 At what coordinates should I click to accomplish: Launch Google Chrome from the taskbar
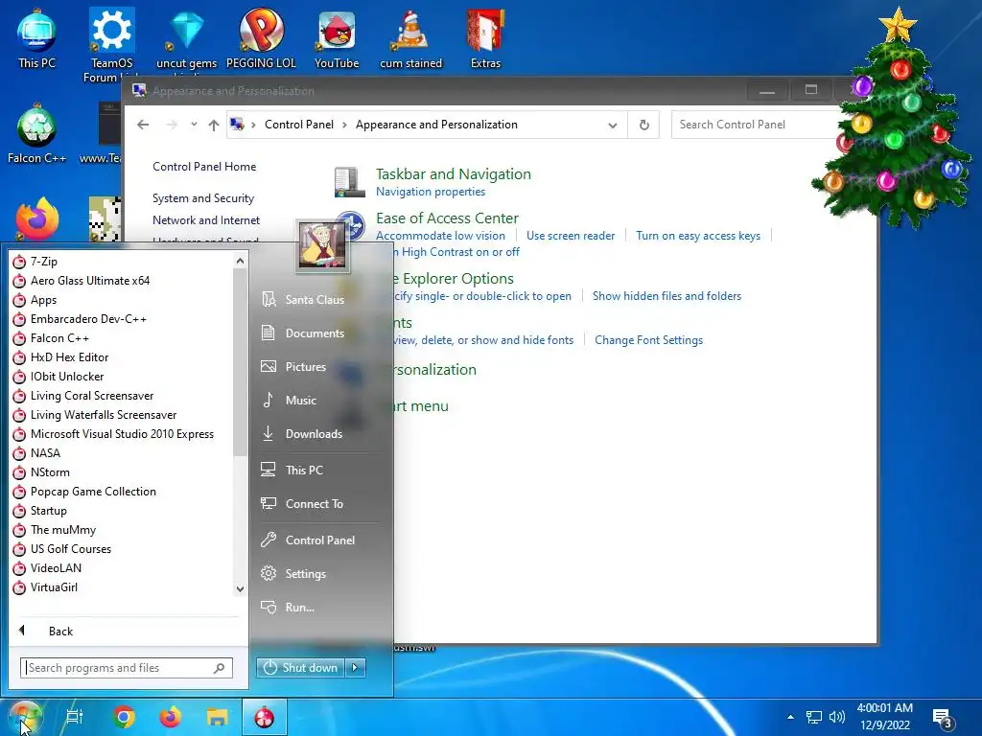[124, 717]
